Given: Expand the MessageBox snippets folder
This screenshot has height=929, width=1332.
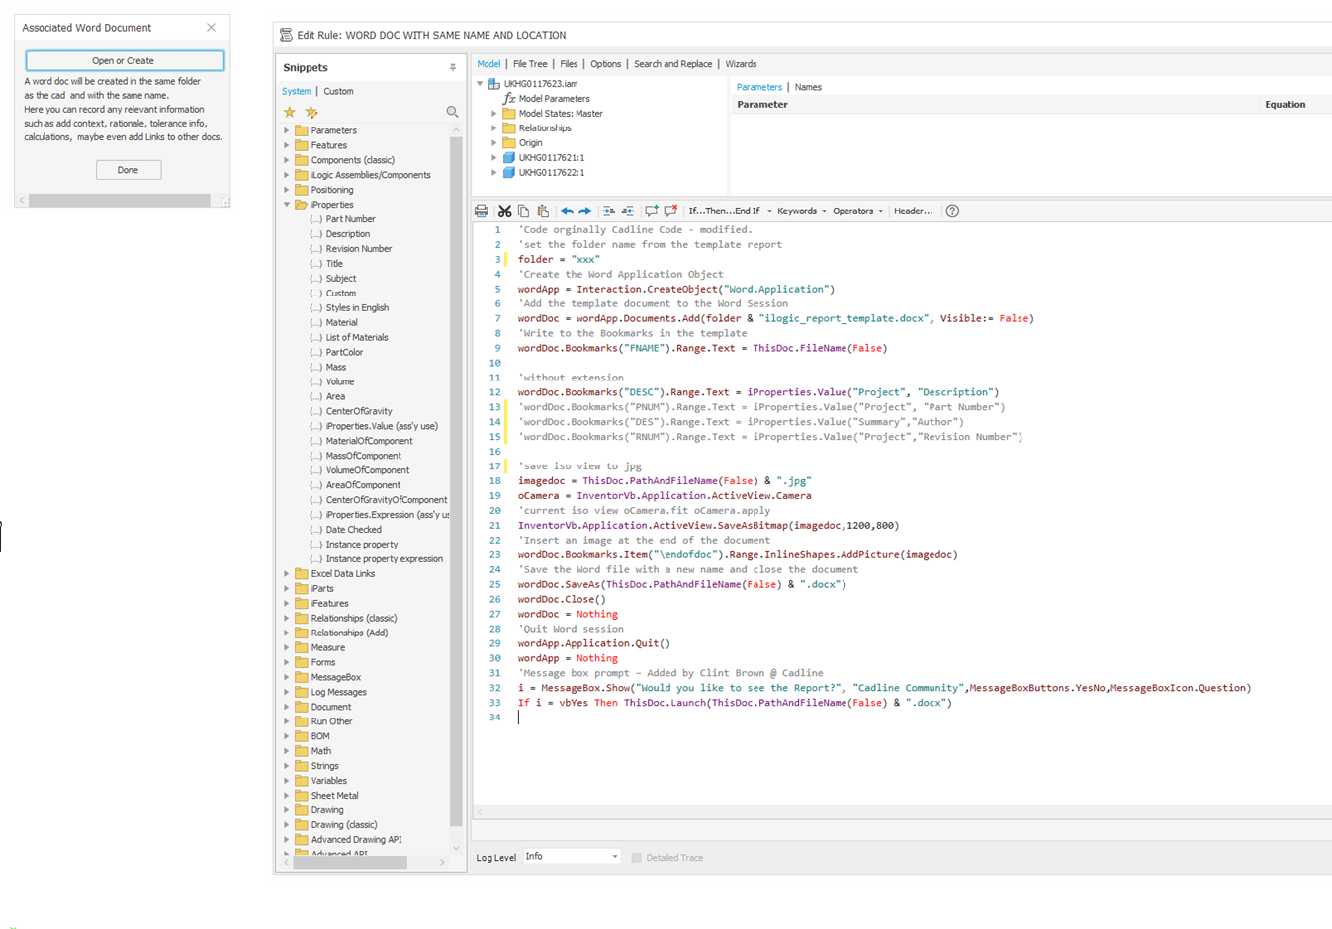Looking at the screenshot, I should pyautogui.click(x=287, y=678).
